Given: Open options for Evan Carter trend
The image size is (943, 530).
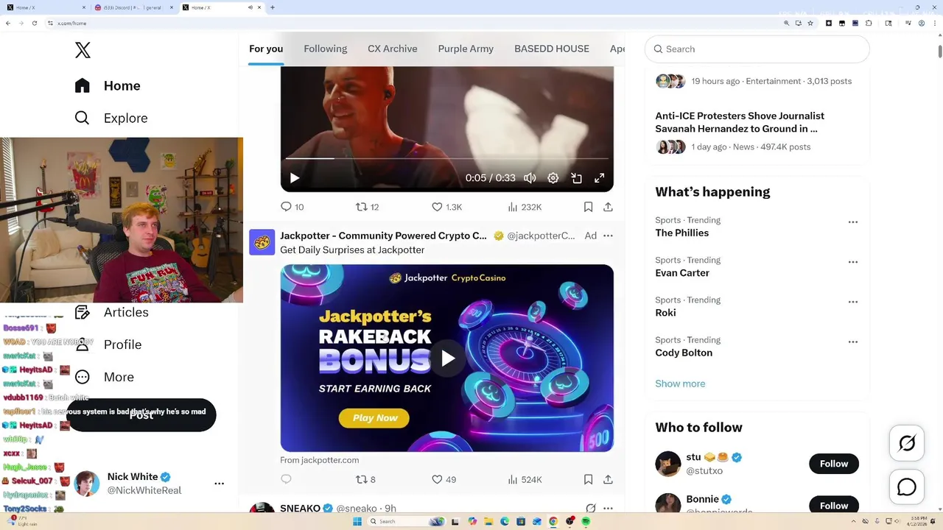Looking at the screenshot, I should point(852,261).
